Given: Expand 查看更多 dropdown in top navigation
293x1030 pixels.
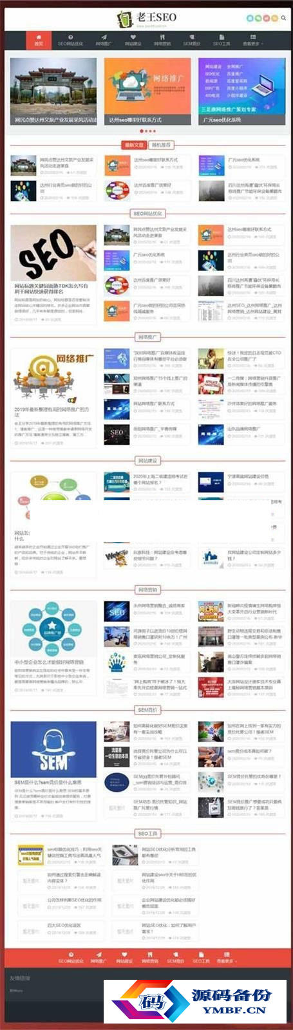Looking at the screenshot, I should click(x=251, y=40).
